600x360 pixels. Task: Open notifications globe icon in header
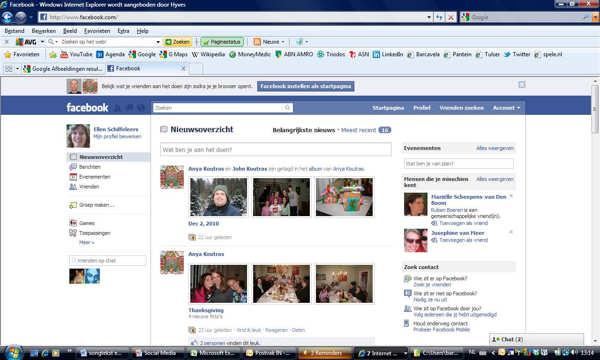click(x=141, y=108)
